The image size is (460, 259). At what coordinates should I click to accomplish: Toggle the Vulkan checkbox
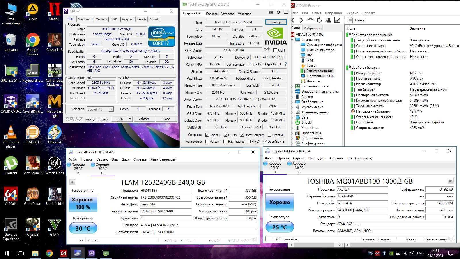coord(207,142)
